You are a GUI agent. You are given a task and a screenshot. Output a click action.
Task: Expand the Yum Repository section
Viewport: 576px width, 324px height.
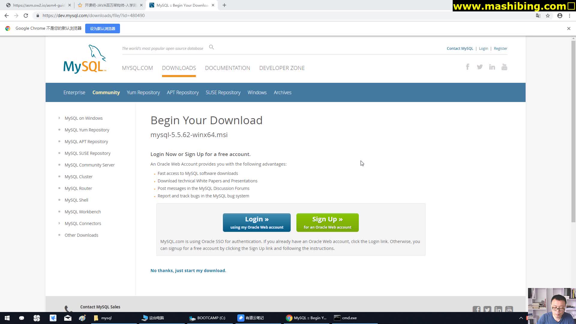pyautogui.click(x=143, y=92)
